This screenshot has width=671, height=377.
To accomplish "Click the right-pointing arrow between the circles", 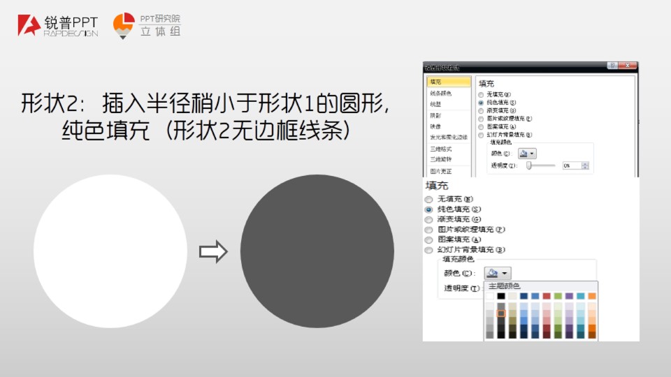I will point(214,251).
